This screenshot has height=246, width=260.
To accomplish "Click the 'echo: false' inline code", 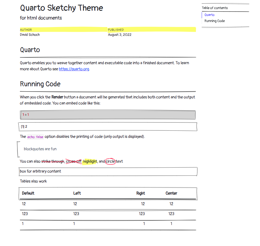I will click(35, 137).
